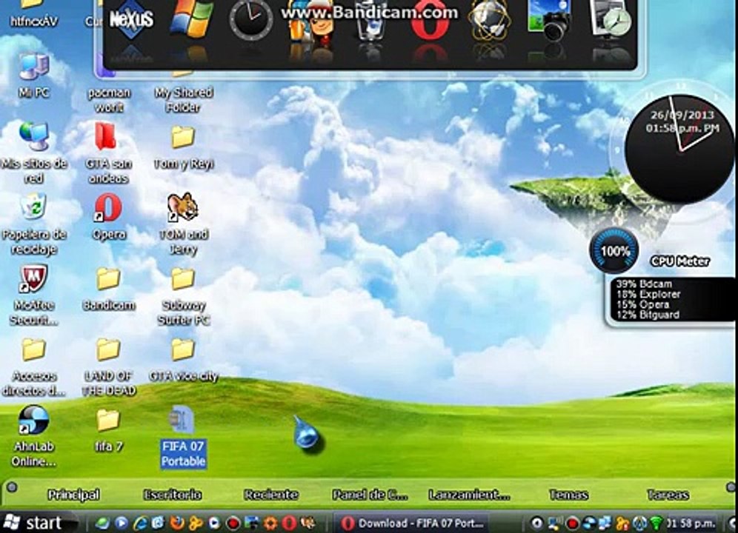This screenshot has height=533, width=738.
Task: Select the fifa 7 folder
Action: (109, 430)
